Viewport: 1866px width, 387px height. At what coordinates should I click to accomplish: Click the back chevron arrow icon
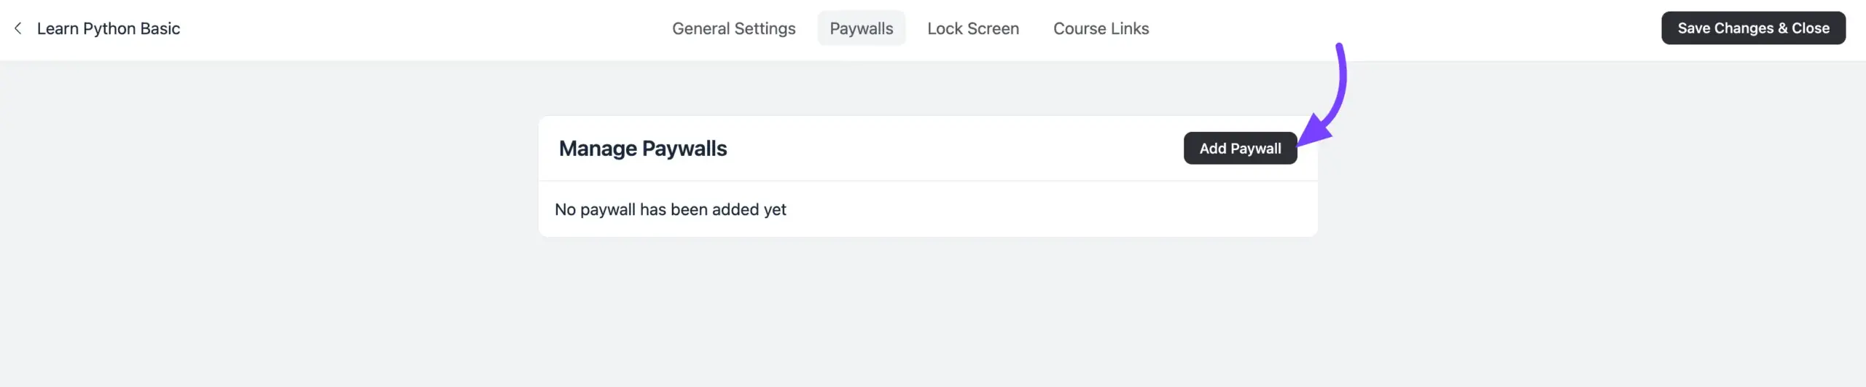18,28
